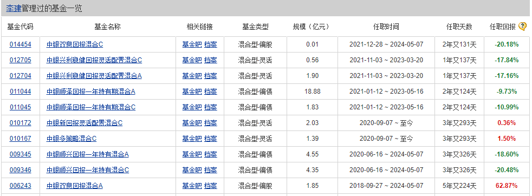Open 基金吧 for 中银多策略混合C
The width and height of the screenshot is (532, 196).
(x=192, y=139)
